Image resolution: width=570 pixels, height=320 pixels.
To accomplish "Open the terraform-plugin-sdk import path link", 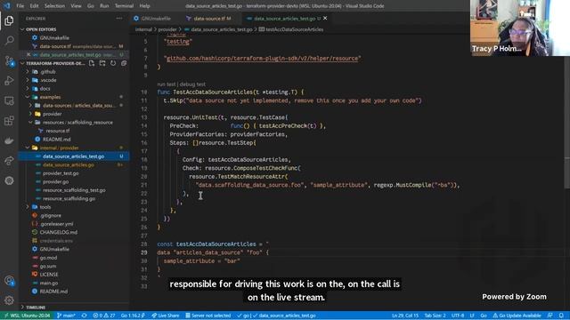I will pos(262,58).
